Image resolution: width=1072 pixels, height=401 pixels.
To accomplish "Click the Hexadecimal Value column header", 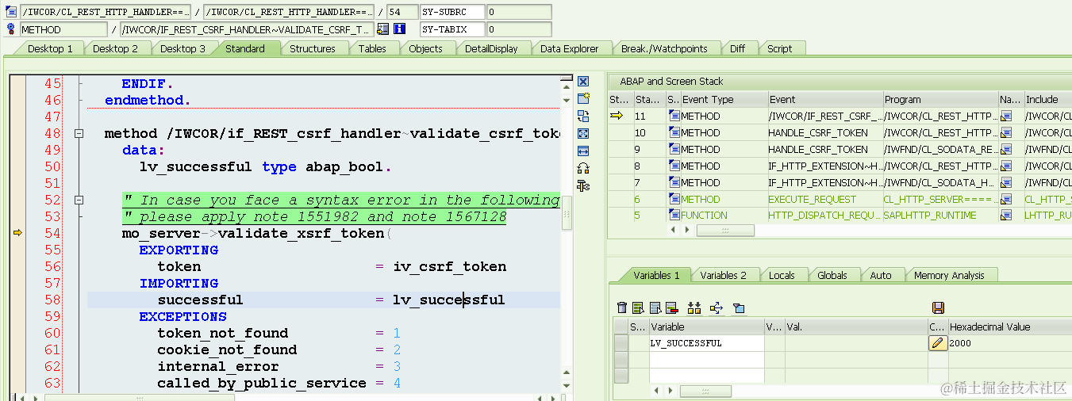I will pos(1010,327).
